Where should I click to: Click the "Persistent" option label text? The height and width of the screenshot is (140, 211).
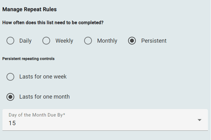pos(154,41)
